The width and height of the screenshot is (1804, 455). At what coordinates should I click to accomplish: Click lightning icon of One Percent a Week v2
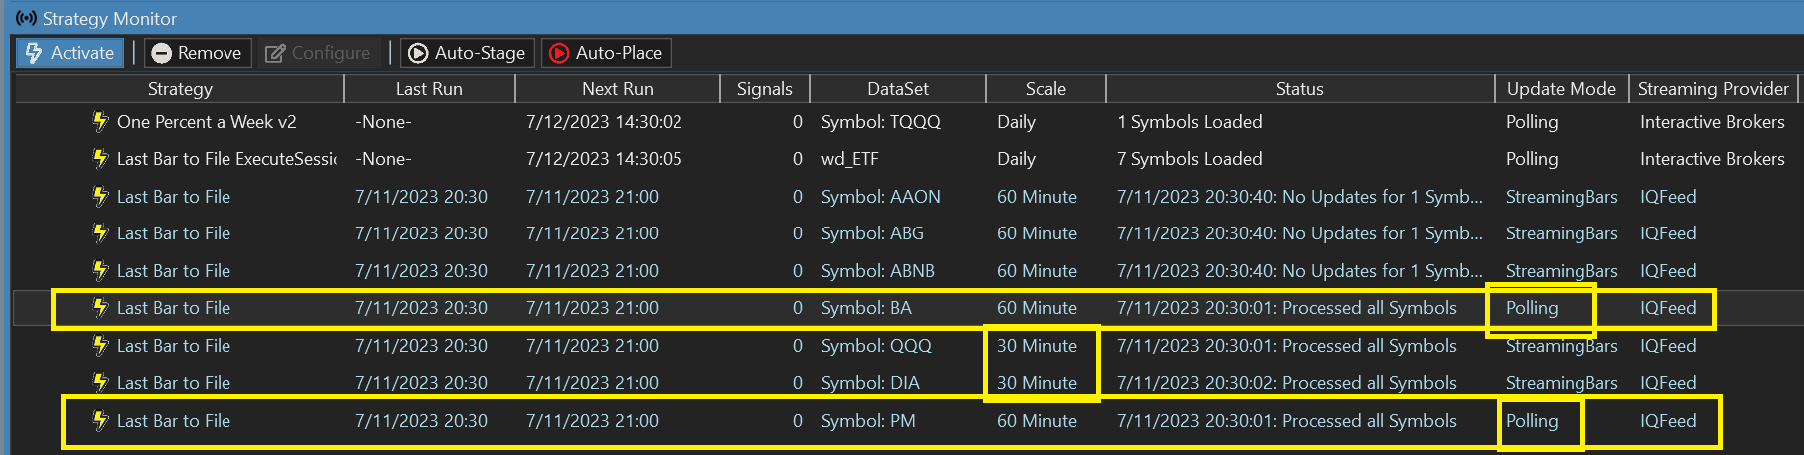(100, 122)
